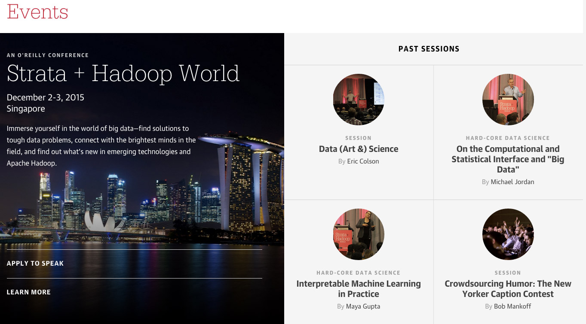
Task: Open the Michael Jordan session thumbnail
Action: (508, 100)
